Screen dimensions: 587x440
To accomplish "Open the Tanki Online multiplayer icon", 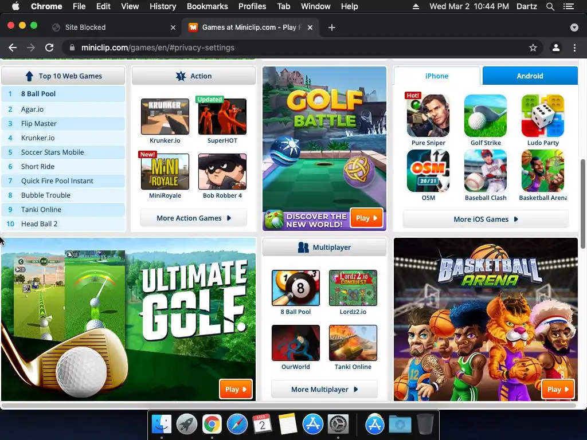I will (353, 343).
